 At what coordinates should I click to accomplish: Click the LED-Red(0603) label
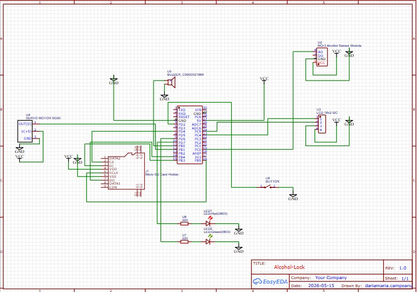point(215,214)
